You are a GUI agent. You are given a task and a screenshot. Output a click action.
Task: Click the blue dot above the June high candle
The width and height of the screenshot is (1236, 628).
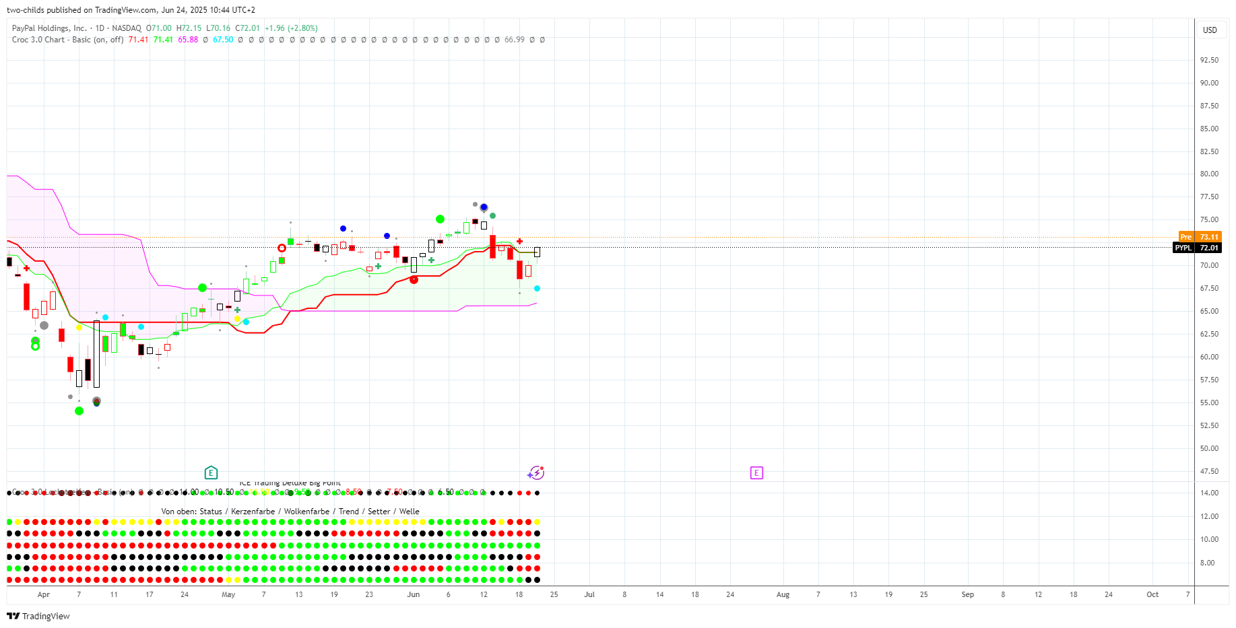484,207
